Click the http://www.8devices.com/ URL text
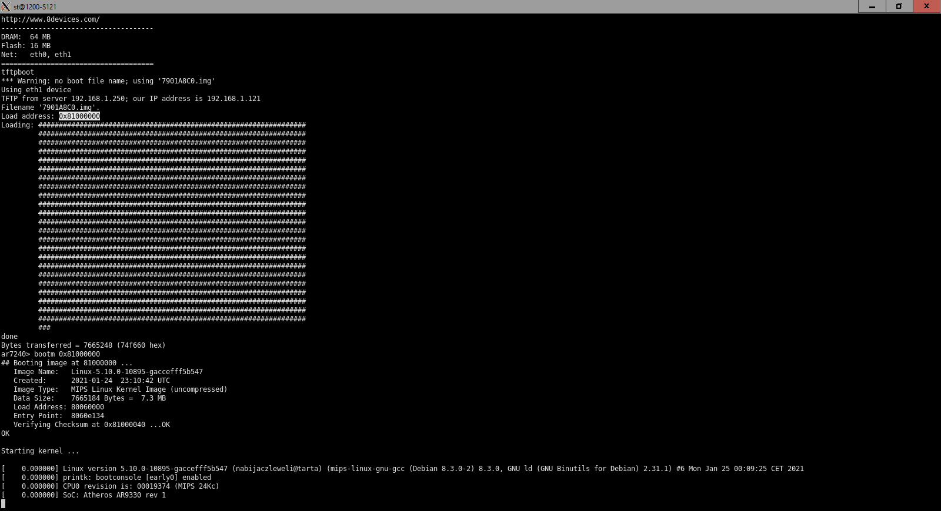This screenshot has width=941, height=511. [51, 19]
